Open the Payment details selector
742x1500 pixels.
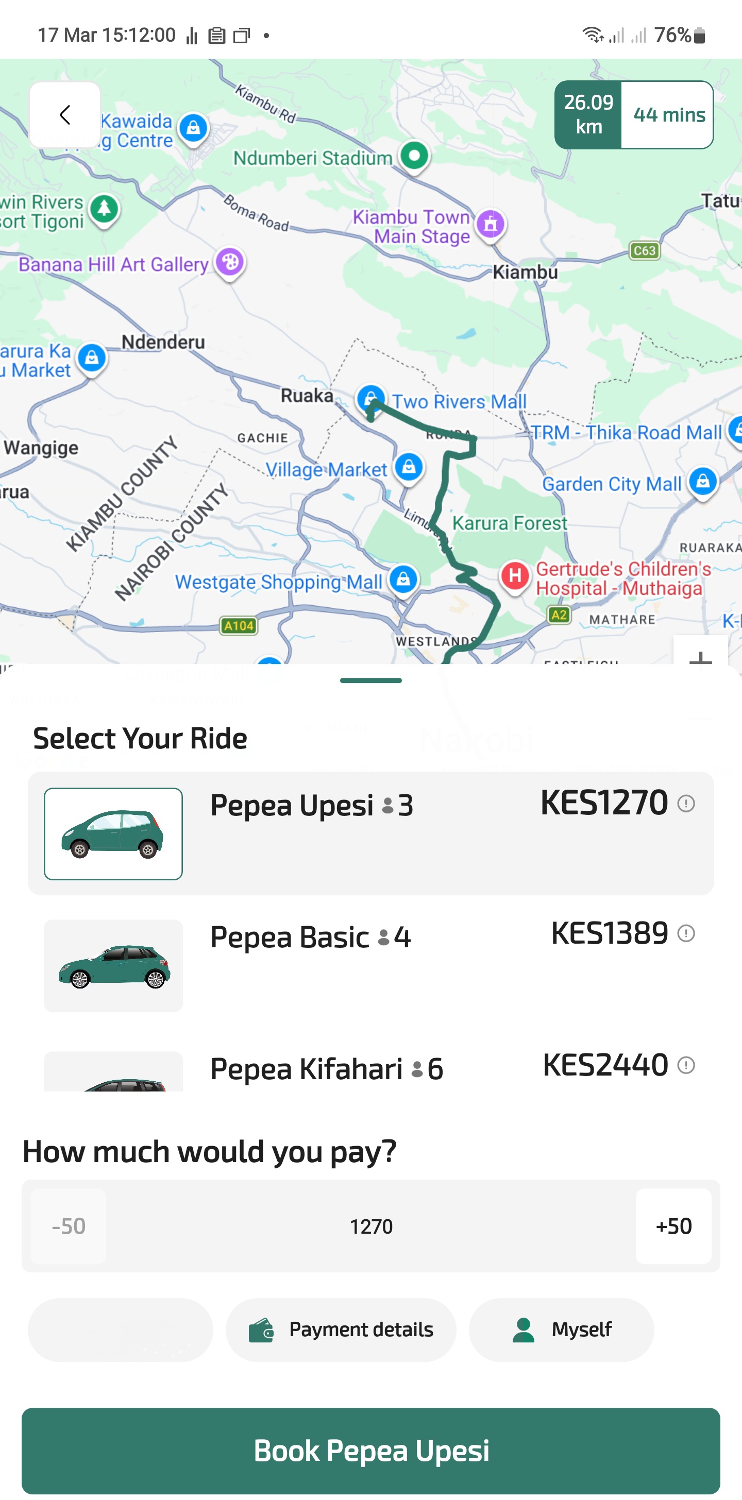[x=341, y=1329]
